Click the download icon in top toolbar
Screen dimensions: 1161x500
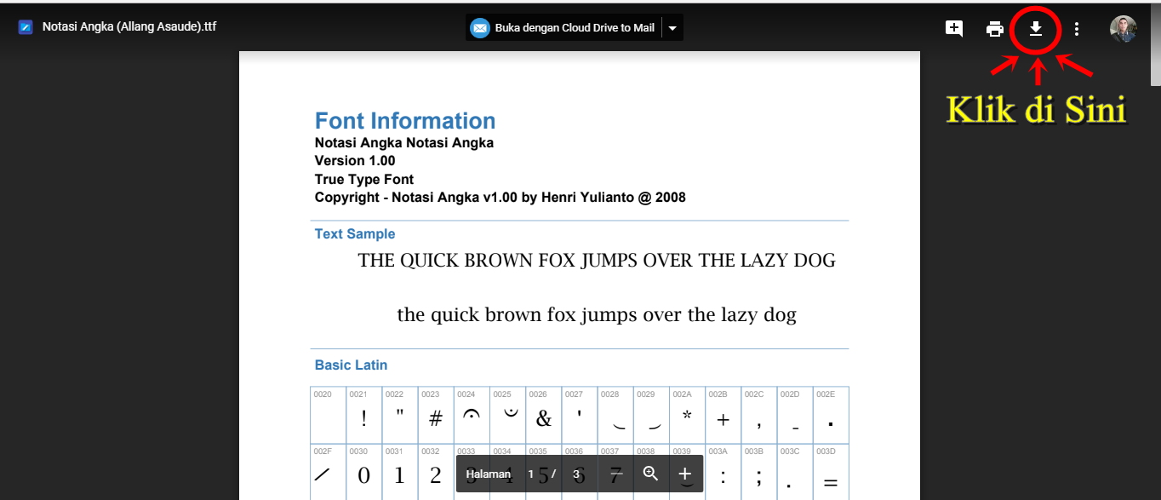[1036, 29]
